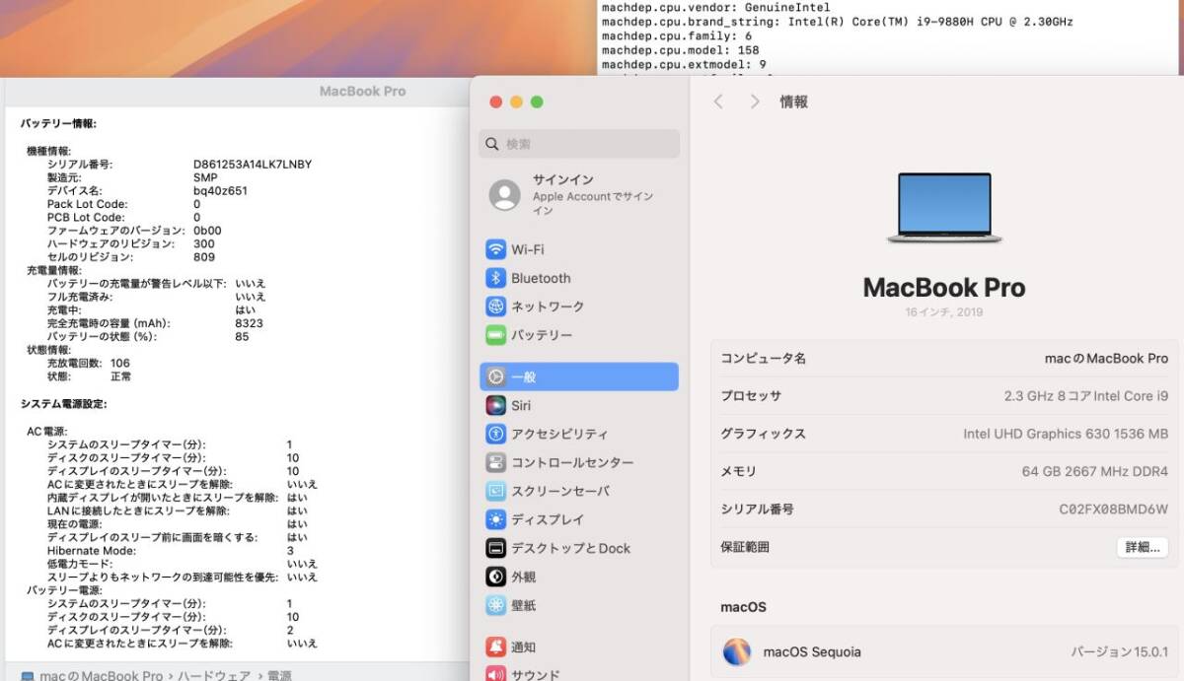This screenshot has height=681, width=1184.
Task: Click the Desktop & Dock icon
Action: coord(495,548)
